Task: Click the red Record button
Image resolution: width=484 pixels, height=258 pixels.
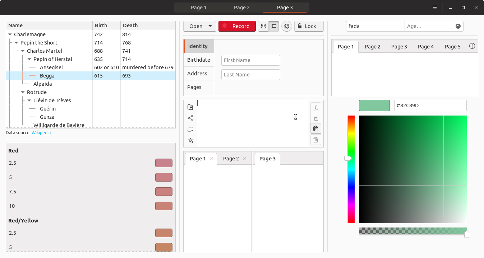Action: coord(237,26)
